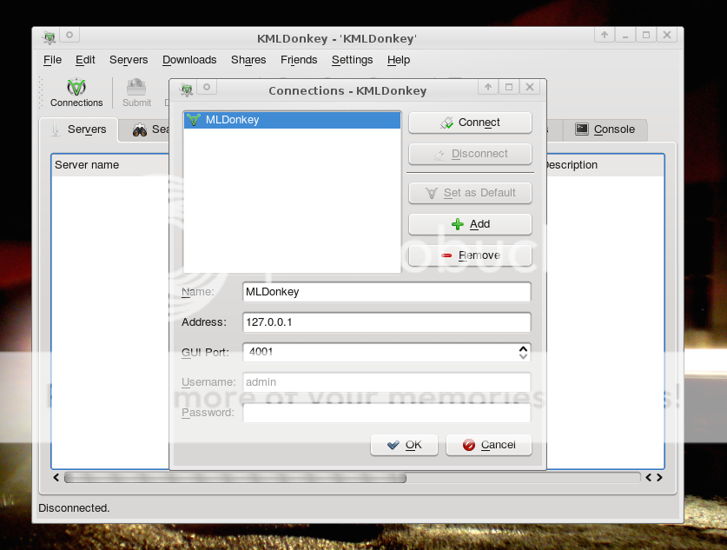Close the main KMLDonkey window

click(x=667, y=35)
